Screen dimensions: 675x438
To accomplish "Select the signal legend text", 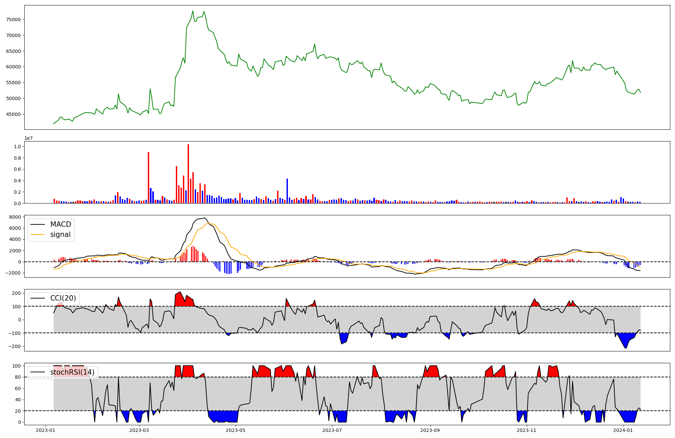I will coord(60,234).
